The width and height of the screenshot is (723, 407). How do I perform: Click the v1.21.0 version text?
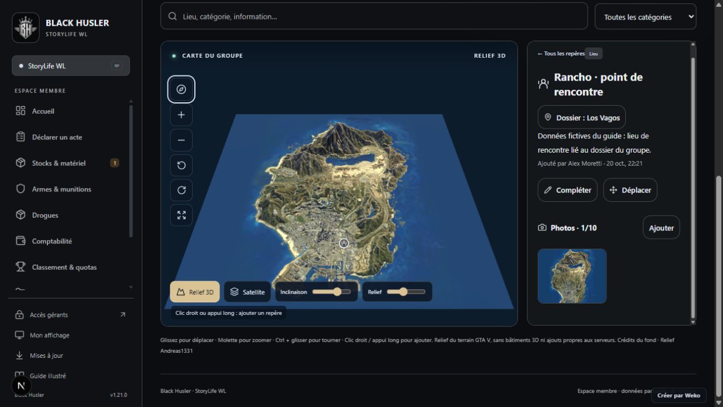118,395
